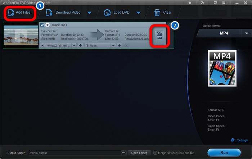Screen dimensions: 252x159
Task: Expand the Download Video dropdown arrow
Action: click(x=90, y=13)
